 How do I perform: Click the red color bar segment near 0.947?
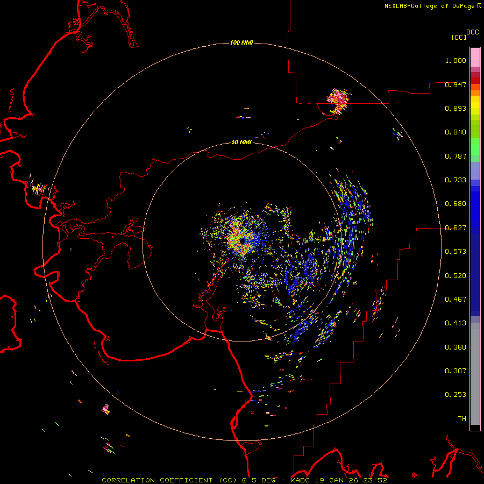tap(475, 80)
